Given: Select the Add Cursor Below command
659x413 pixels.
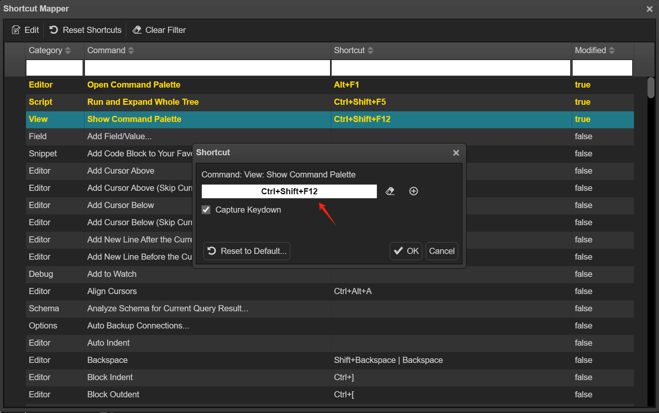Looking at the screenshot, I should pos(120,205).
